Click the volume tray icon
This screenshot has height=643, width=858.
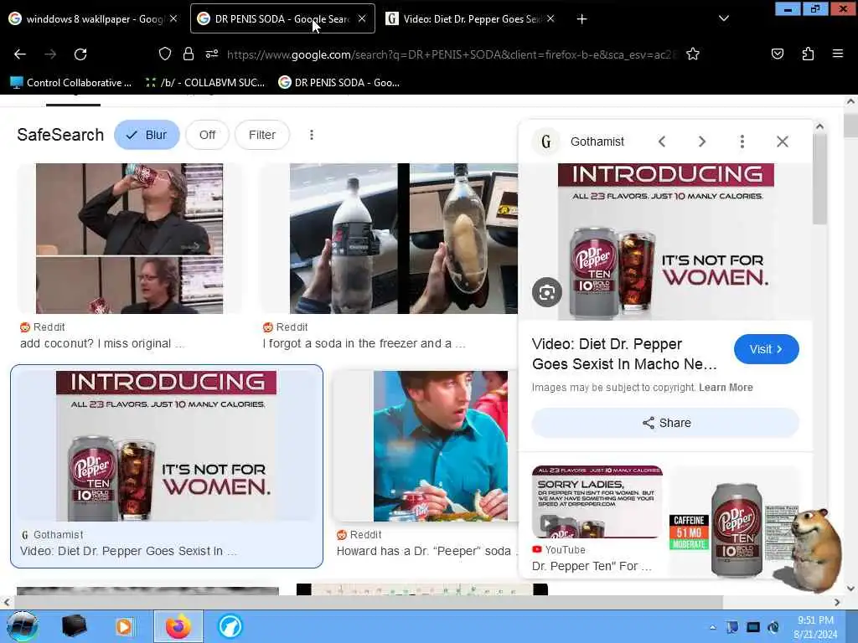tap(773, 627)
